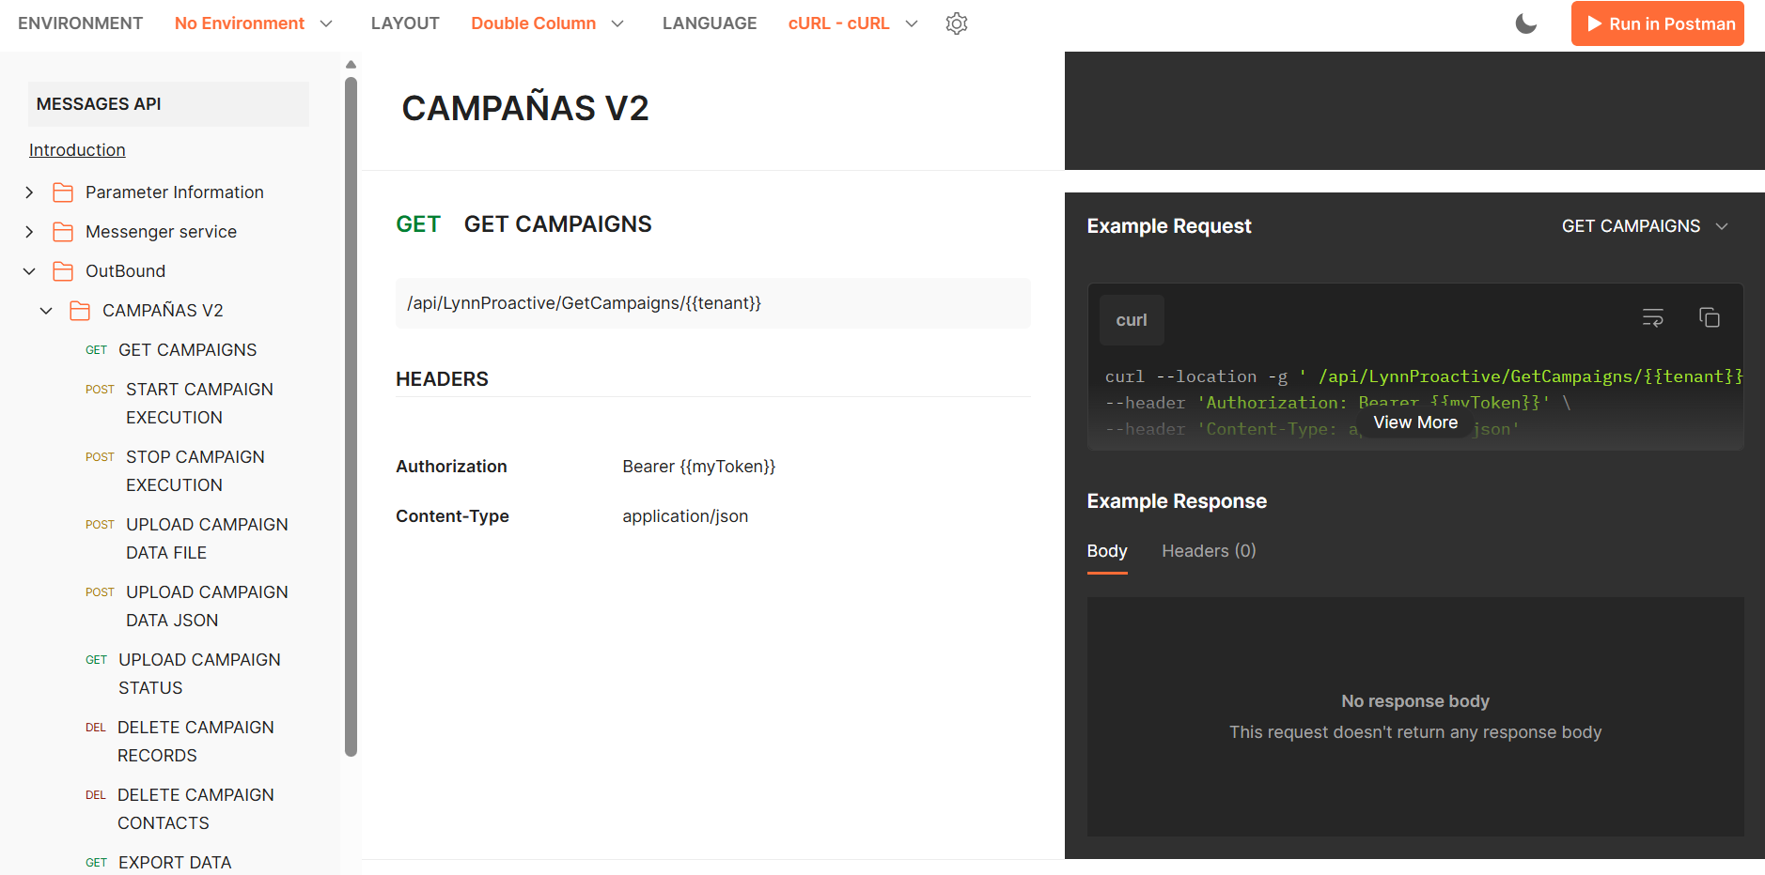
Task: Click the CAMPAÑAS V2 folder icon
Action: 80,311
